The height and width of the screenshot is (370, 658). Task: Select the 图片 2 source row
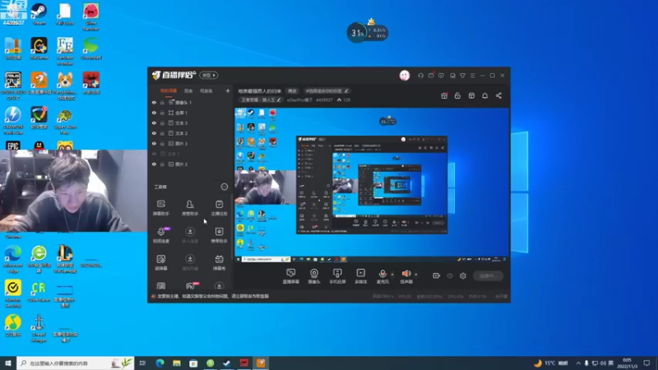[191, 164]
